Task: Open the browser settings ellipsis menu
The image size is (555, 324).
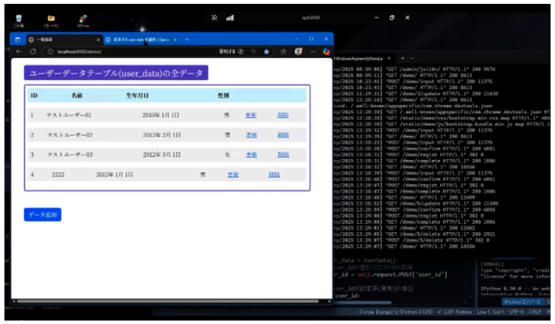Action: [x=312, y=52]
